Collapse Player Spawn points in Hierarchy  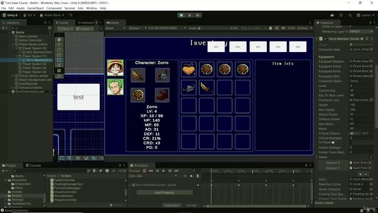coord(13,44)
